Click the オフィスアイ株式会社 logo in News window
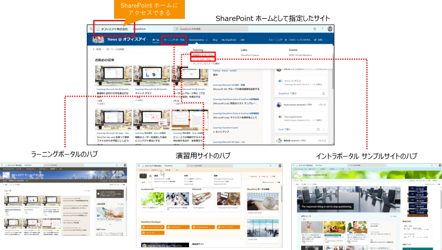Screen dimensions: 442x250 (112, 29)
